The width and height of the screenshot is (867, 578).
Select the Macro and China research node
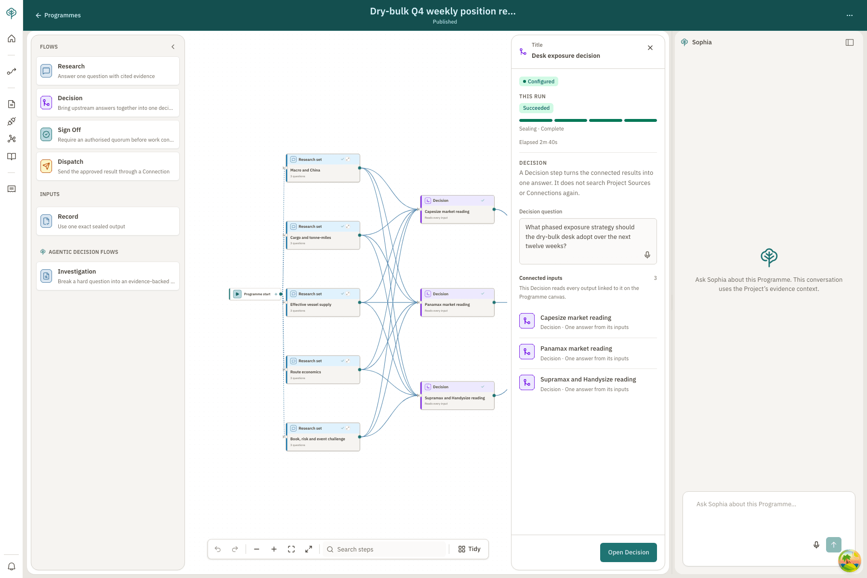click(x=323, y=168)
